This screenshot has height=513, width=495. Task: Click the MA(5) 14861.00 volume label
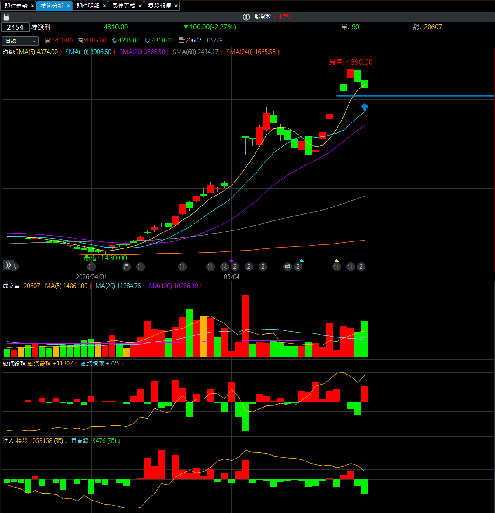[66, 286]
